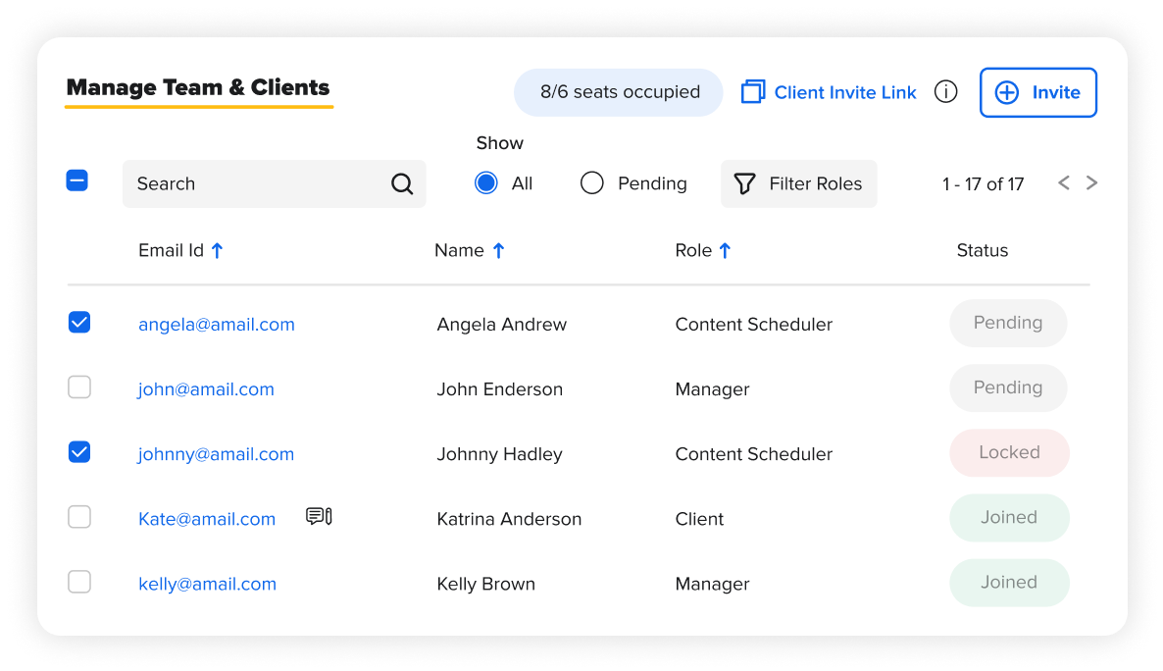1163x671 pixels.
Task: Open the info icon beside Client Invite Link
Action: coord(945,92)
